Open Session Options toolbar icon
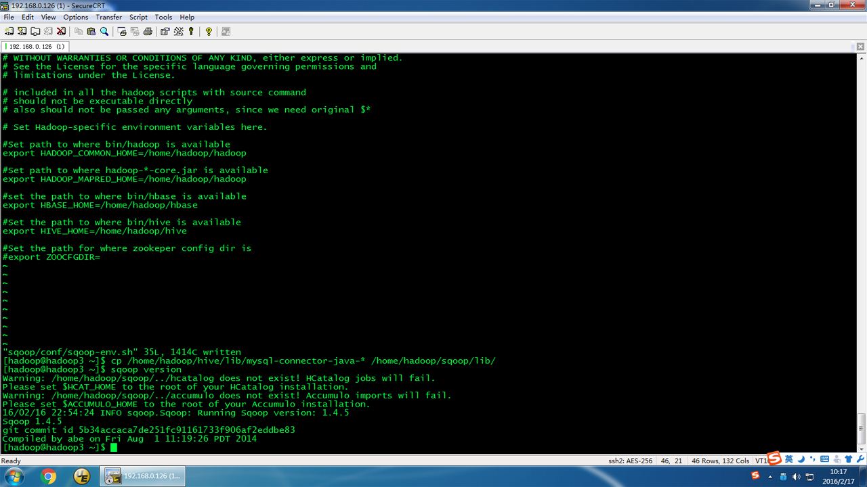The image size is (867, 487). (165, 31)
